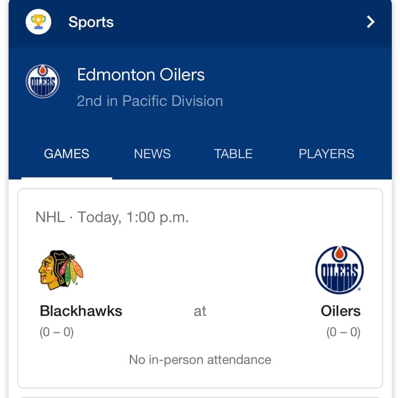Open the NEWS tab
This screenshot has height=398, width=400.
tap(152, 154)
